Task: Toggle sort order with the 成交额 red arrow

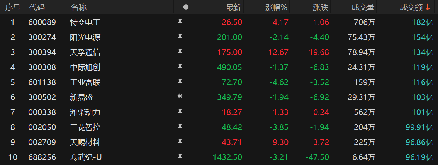Action: 428,7
